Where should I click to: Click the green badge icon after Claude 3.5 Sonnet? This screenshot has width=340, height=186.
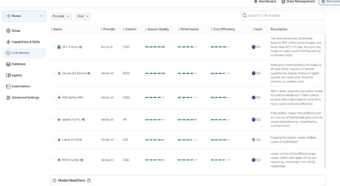[89, 73]
